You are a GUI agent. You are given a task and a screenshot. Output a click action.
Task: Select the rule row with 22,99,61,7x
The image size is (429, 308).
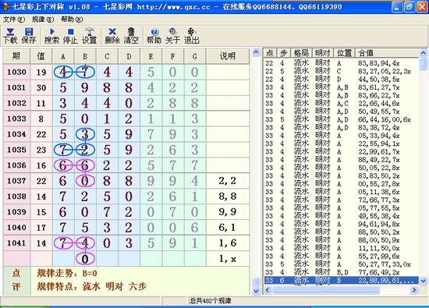341,152
